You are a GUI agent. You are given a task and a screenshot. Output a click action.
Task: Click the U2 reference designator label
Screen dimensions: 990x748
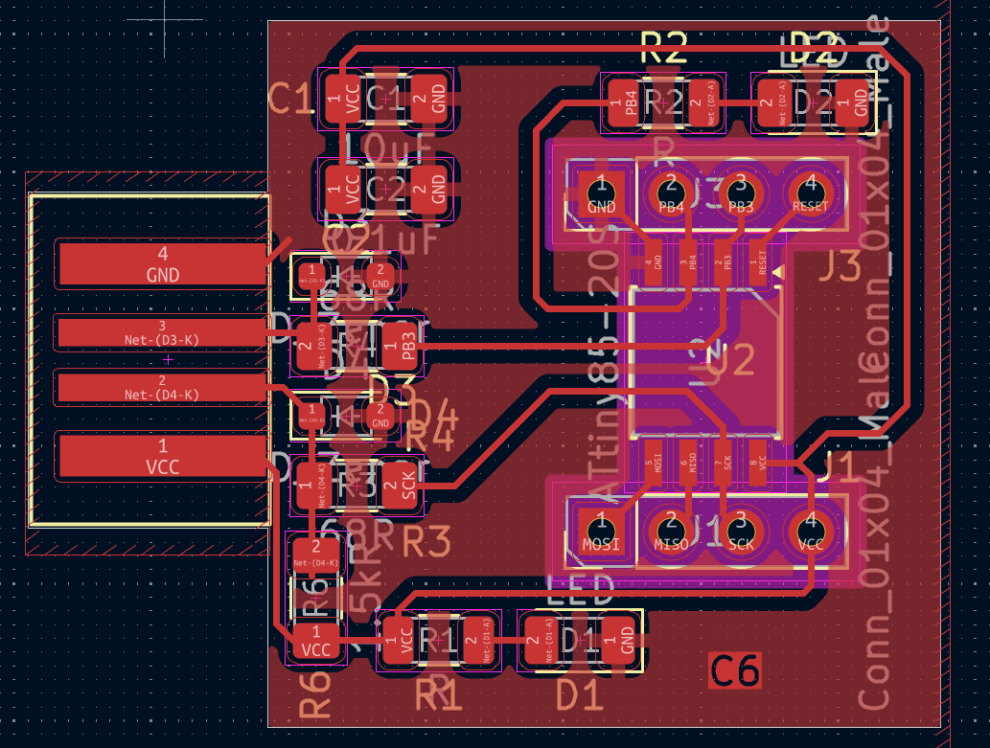pos(730,360)
